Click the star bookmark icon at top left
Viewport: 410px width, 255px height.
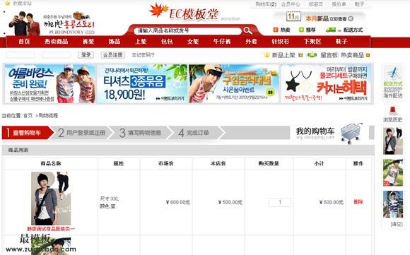click(x=8, y=4)
